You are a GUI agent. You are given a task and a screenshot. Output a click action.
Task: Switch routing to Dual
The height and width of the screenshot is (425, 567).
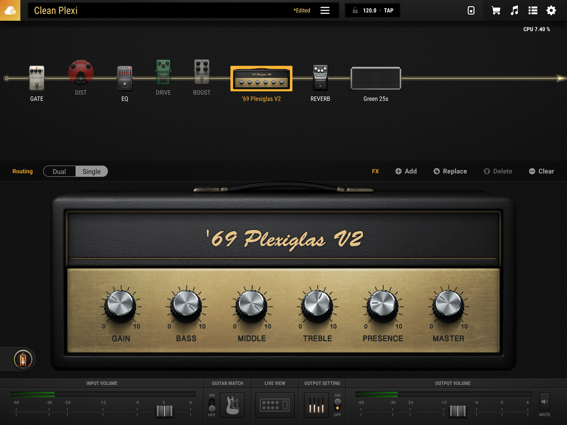pyautogui.click(x=59, y=171)
